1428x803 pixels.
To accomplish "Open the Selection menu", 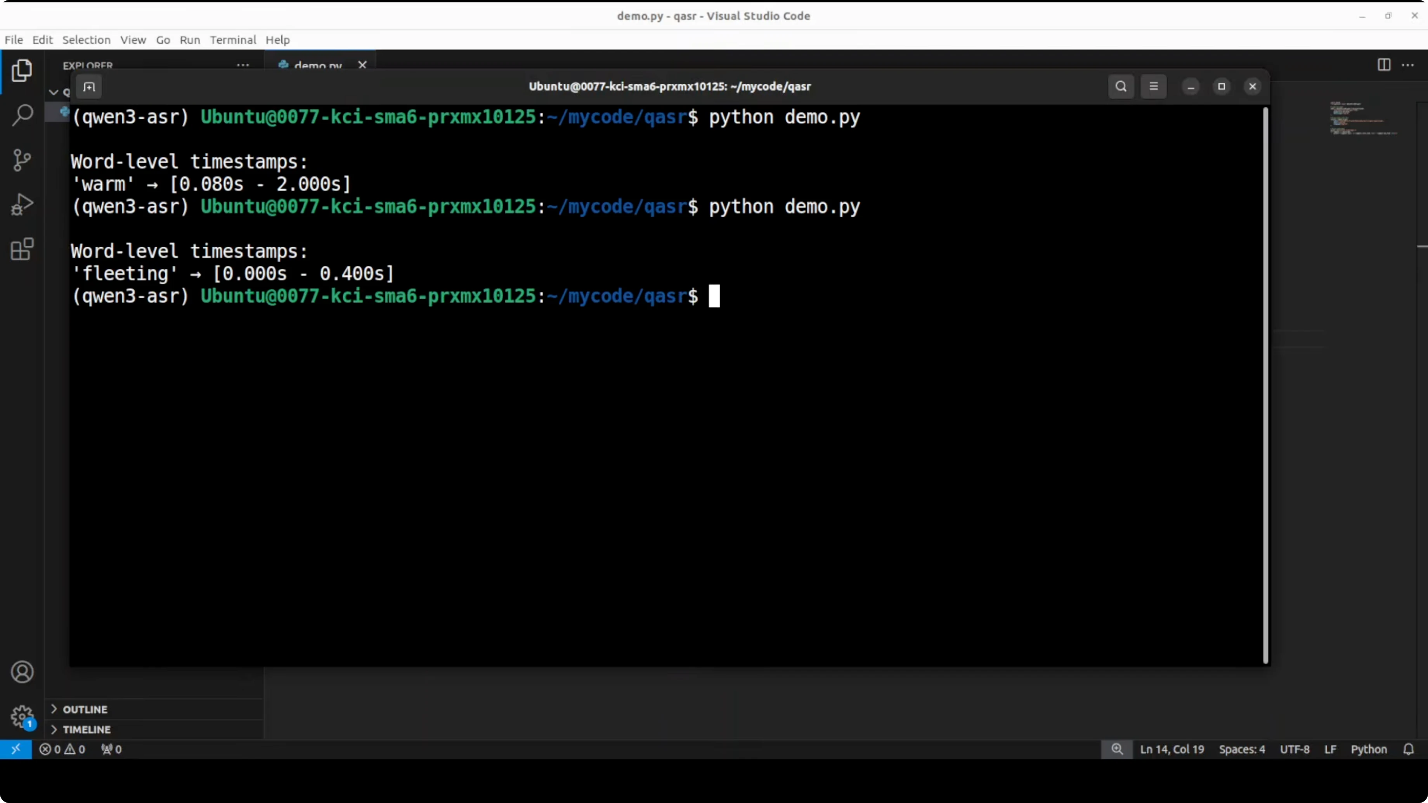I will [86, 40].
